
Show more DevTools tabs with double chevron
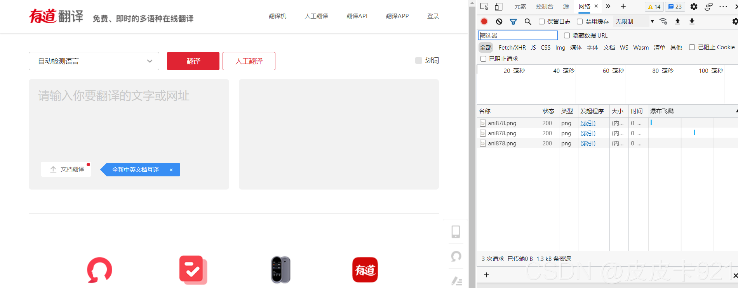(608, 6)
